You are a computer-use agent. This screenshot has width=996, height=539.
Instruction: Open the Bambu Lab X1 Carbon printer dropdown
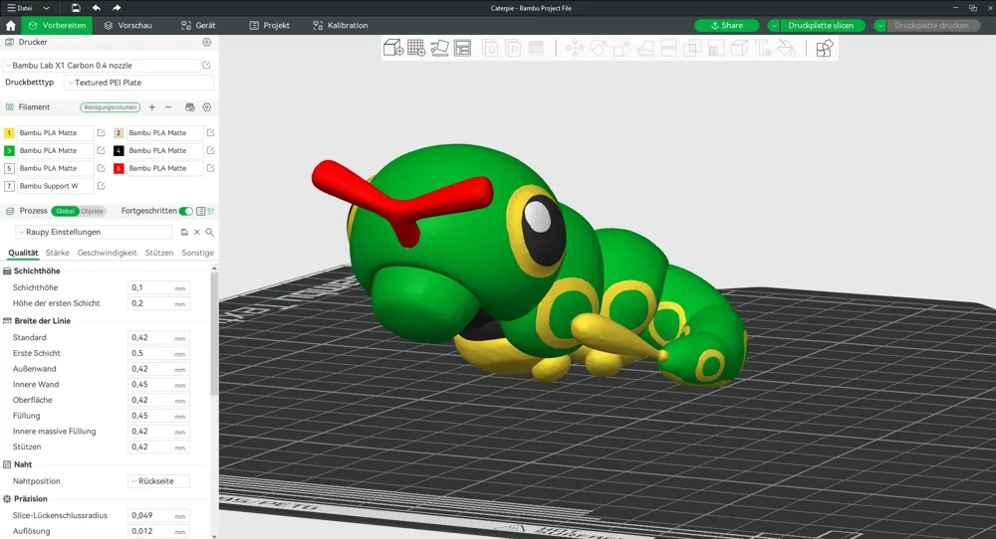102,66
